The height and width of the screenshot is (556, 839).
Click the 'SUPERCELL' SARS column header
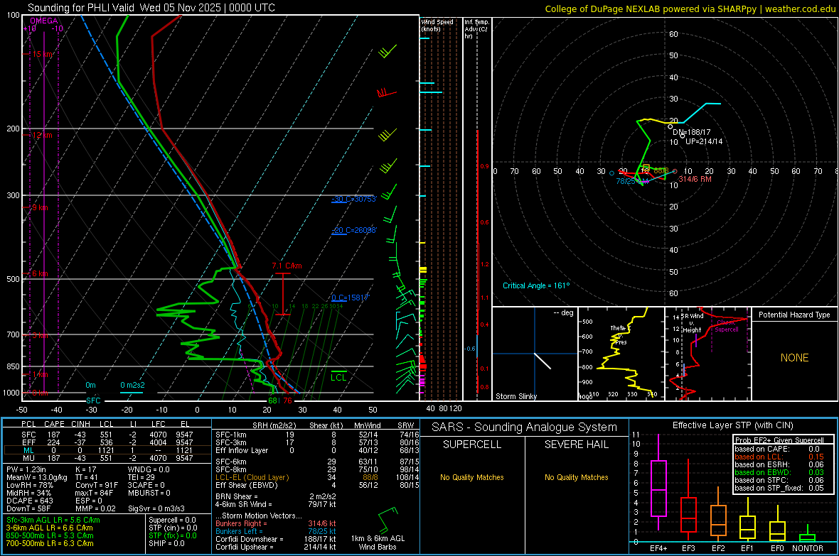(472, 445)
